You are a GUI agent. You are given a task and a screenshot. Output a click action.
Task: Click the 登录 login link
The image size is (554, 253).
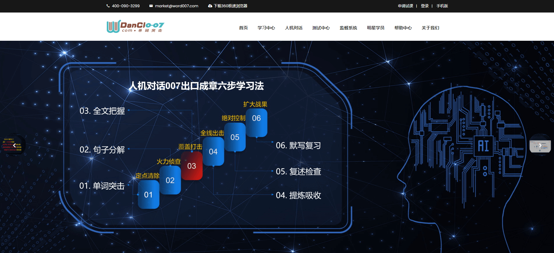point(425,6)
